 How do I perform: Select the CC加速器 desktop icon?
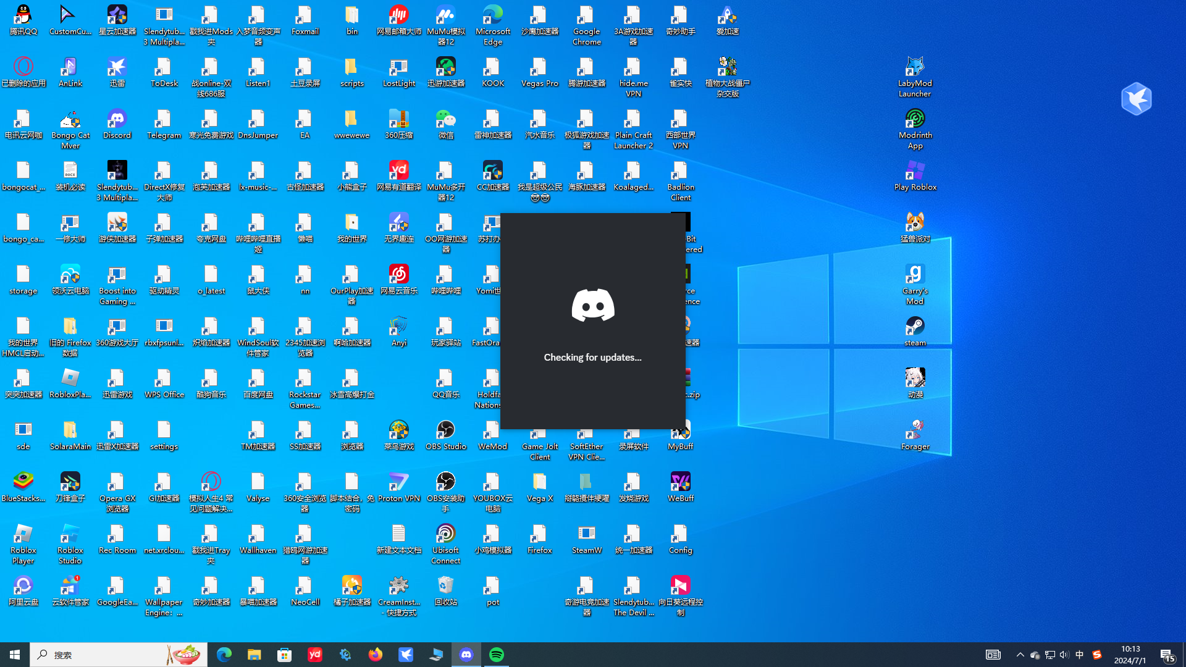[x=493, y=175]
